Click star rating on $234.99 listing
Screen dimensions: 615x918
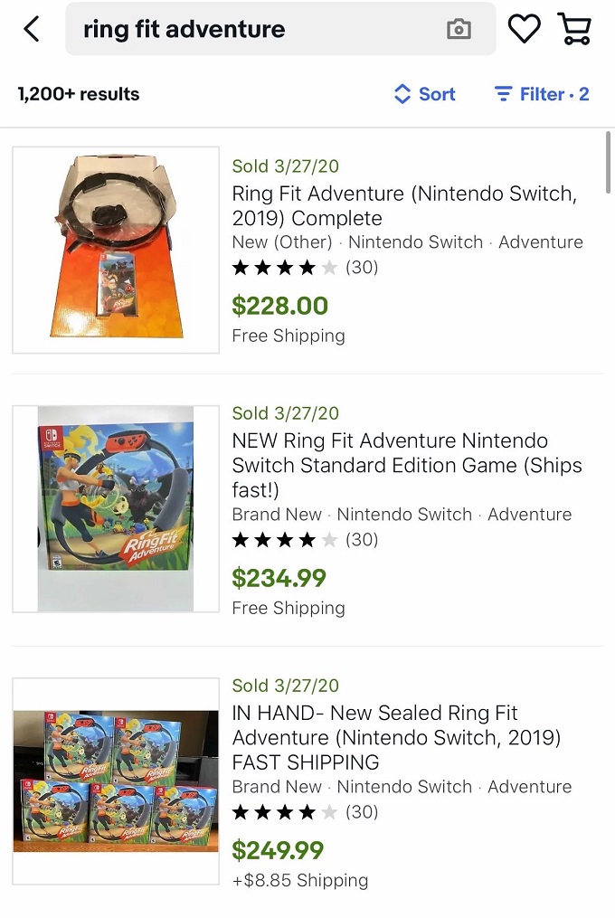[285, 540]
